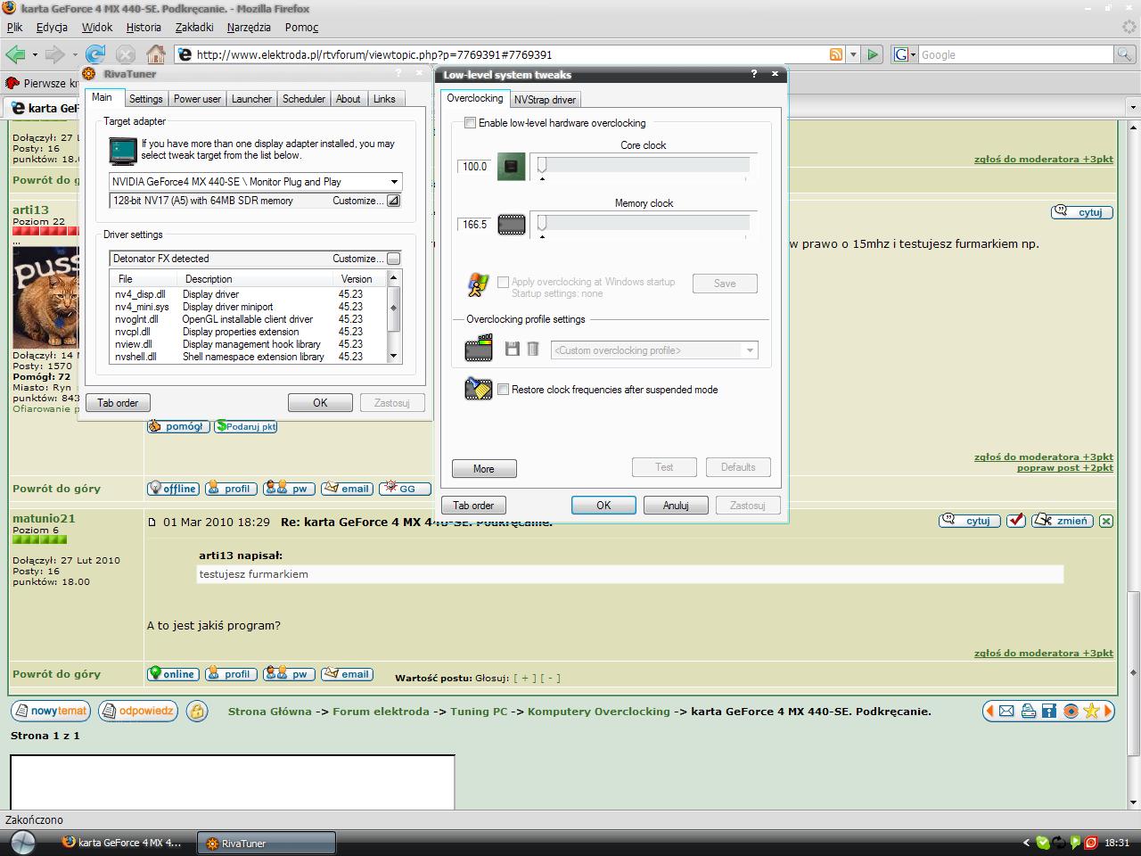This screenshot has height=856, width=1141.
Task: Reload the page in Firefox
Action: click(x=94, y=54)
